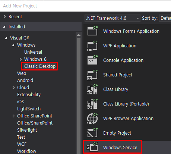
Task: Select the Workflow tree item
Action: (26, 151)
